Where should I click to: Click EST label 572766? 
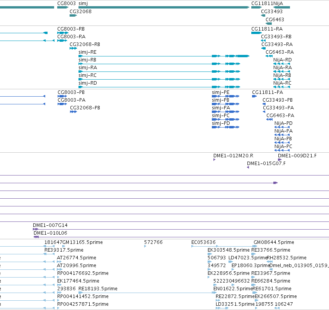(x=153, y=242)
